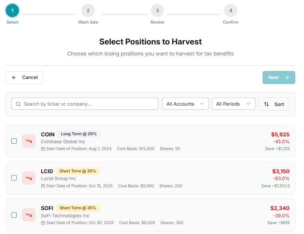Viewport: 304px width, 234px height.
Task: Click the SOFI downtrend loss icon
Action: point(29,215)
